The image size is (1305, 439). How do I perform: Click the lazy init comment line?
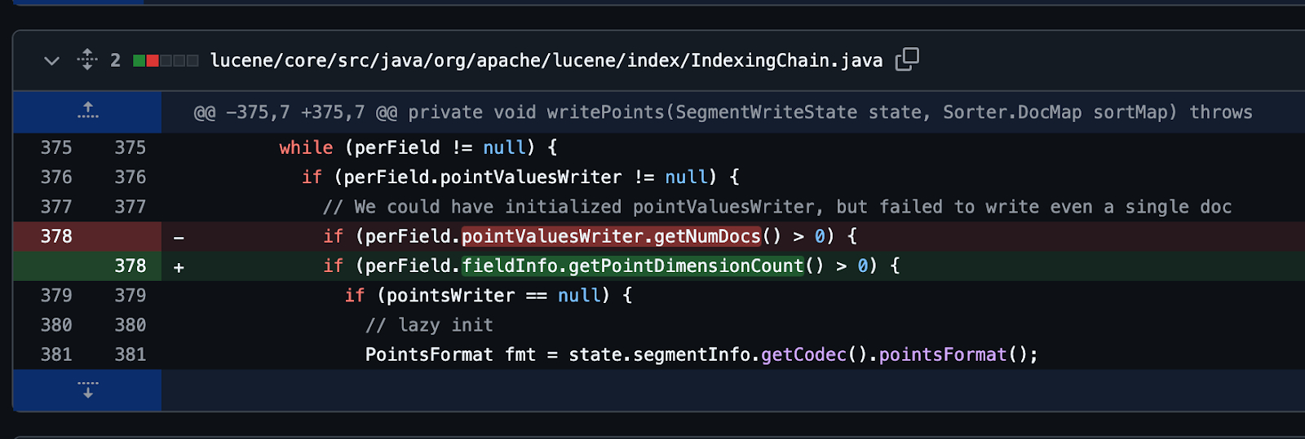coord(429,325)
